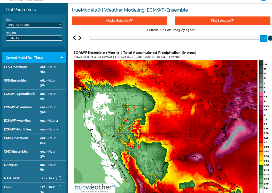Click the trueWeather logo on the map
The width and height of the screenshot is (272, 193).
[95, 188]
